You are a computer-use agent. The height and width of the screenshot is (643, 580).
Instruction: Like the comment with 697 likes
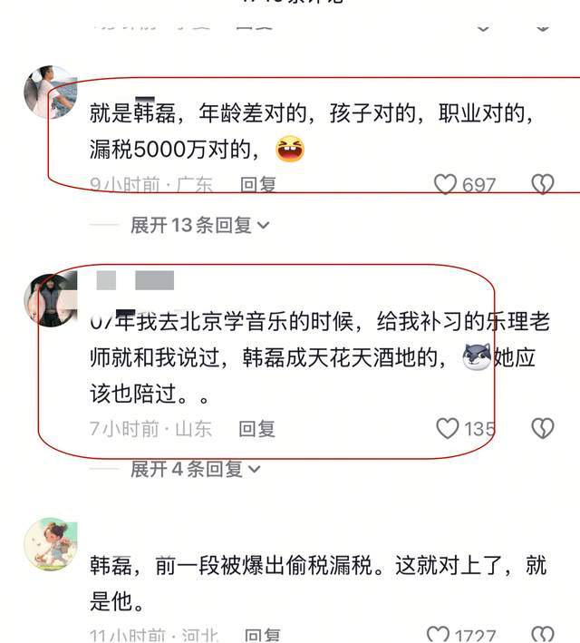tap(446, 184)
